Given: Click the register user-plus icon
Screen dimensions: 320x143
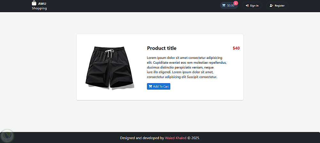Looking at the screenshot, I should click(271, 5).
